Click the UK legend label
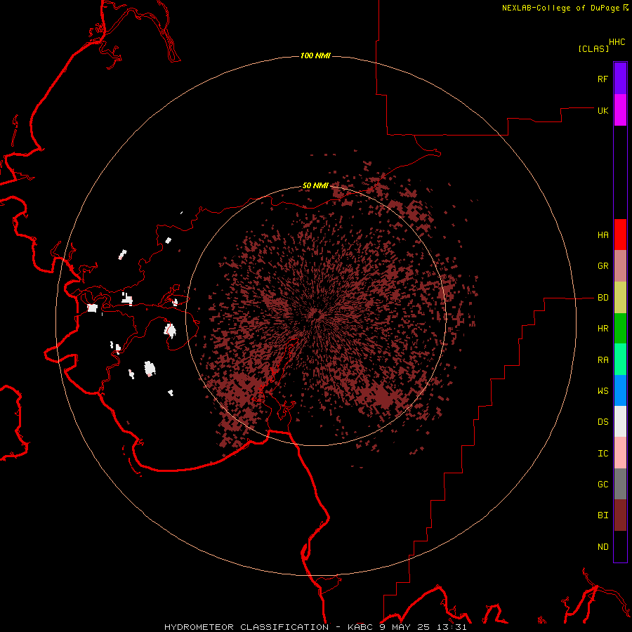The height and width of the screenshot is (632, 632). click(x=603, y=110)
